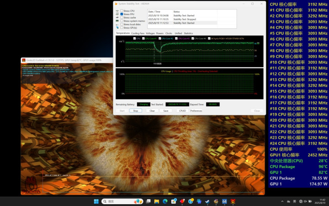Image resolution: width=329 pixels, height=206 pixels.
Task: Open Steam from the taskbar
Action: pos(207,201)
